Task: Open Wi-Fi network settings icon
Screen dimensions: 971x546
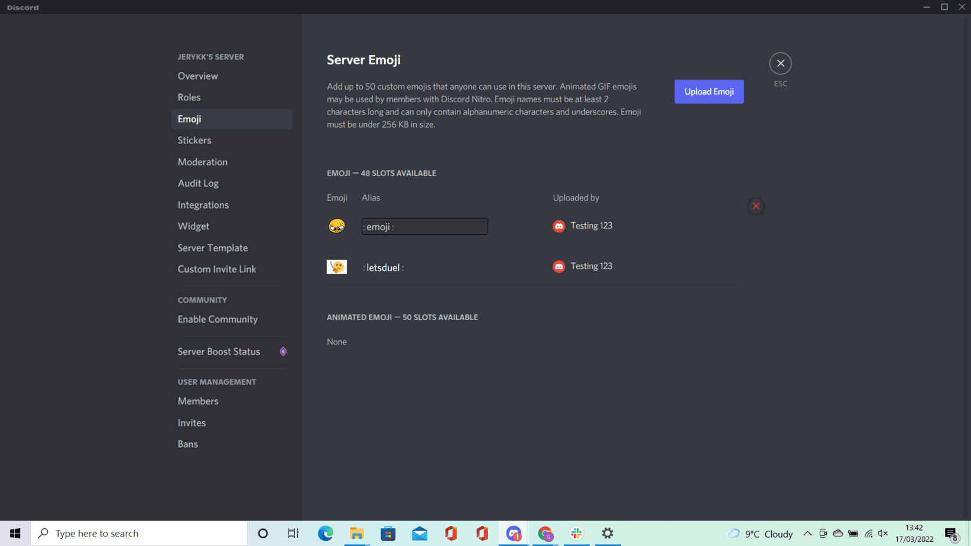Action: [868, 534]
